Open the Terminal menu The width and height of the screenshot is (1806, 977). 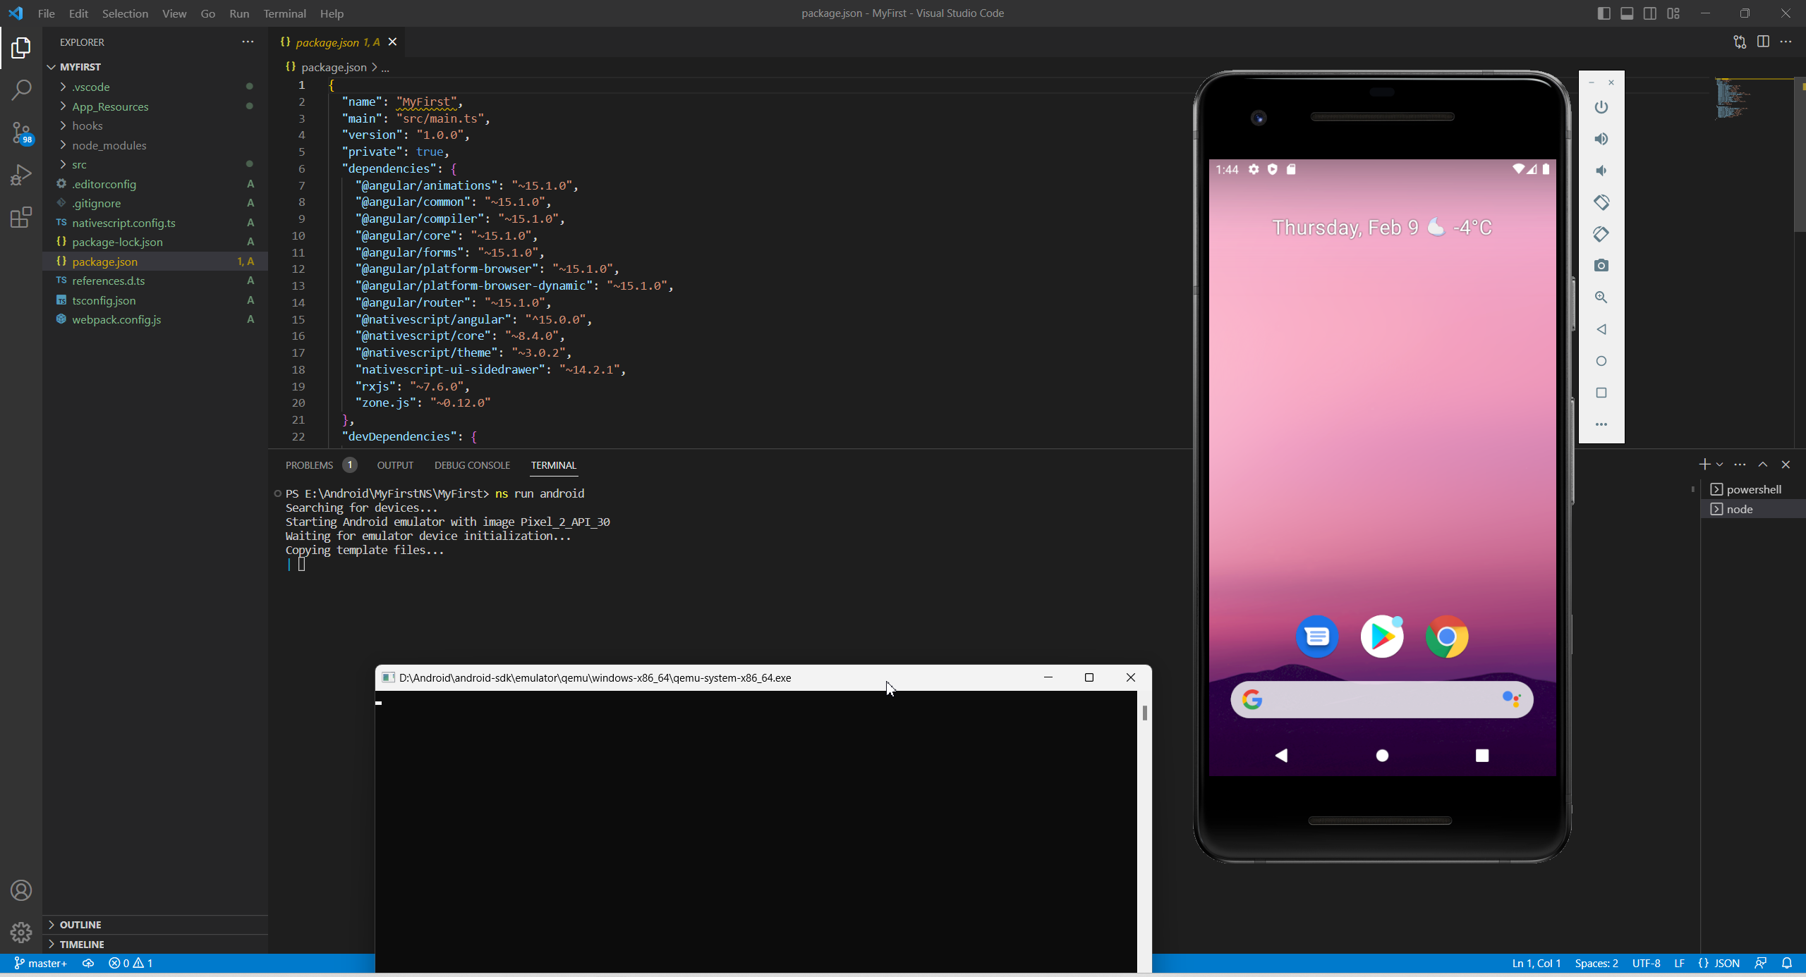[x=284, y=13]
